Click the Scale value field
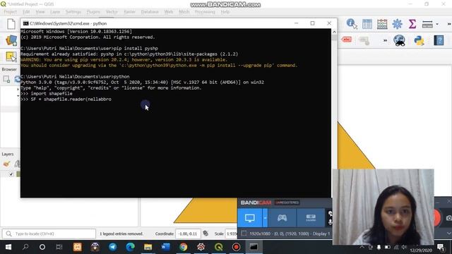Viewport: 452px width, 254px height. [x=231, y=234]
